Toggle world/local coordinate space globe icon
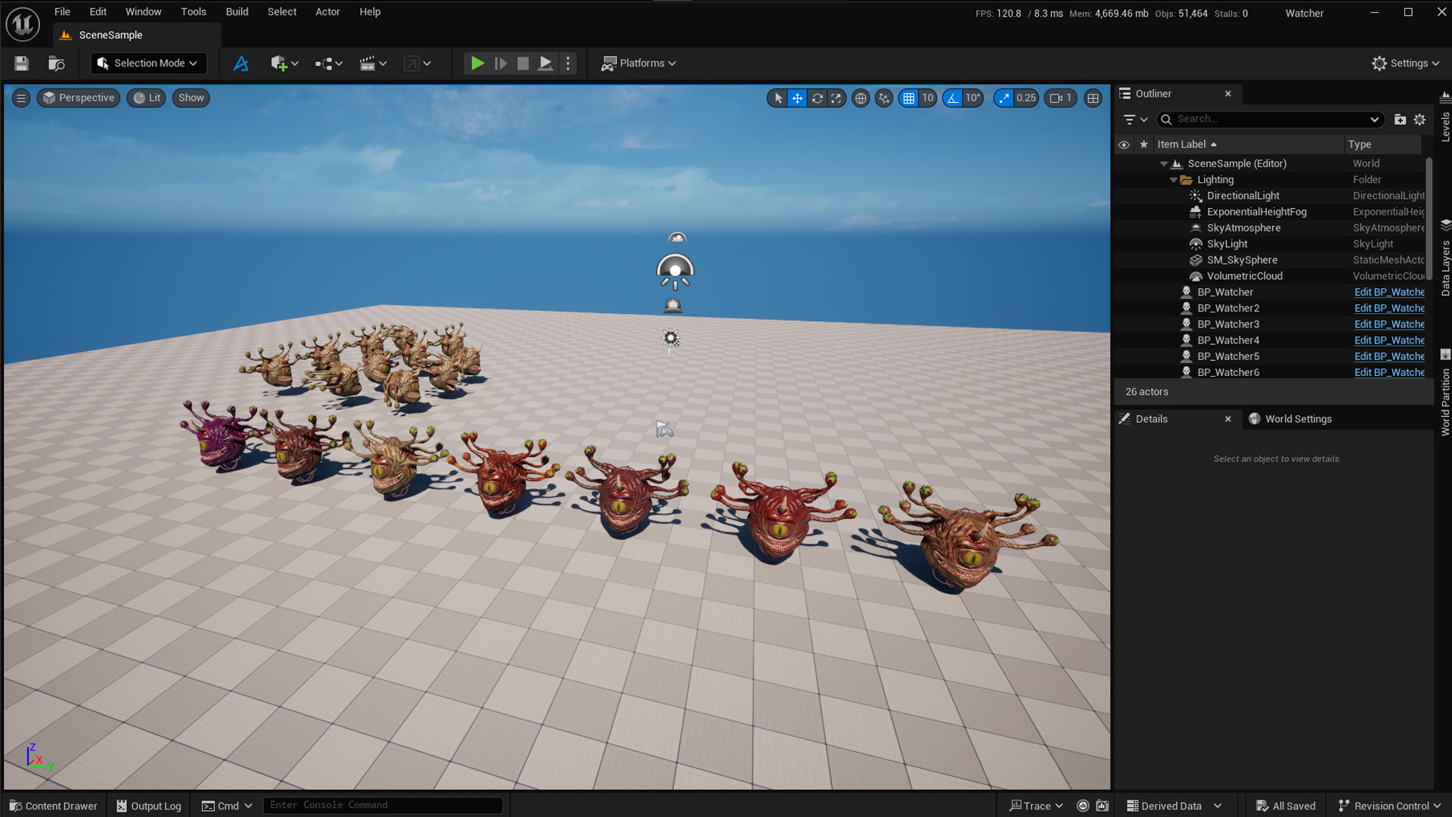The width and height of the screenshot is (1452, 817). tap(861, 98)
